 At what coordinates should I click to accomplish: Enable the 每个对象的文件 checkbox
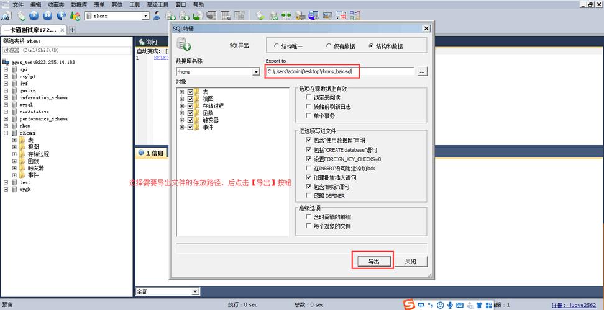point(308,226)
